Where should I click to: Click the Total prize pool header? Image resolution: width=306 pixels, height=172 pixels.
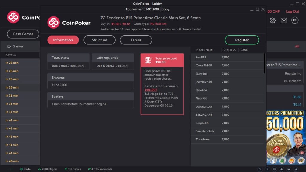pyautogui.click(x=162, y=60)
